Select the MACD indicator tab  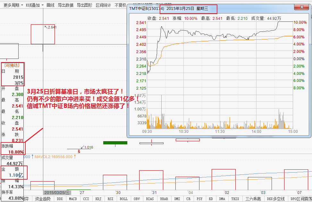pyautogui.click(x=73, y=199)
